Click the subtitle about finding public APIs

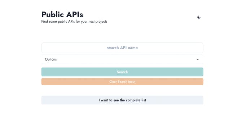click(74, 22)
